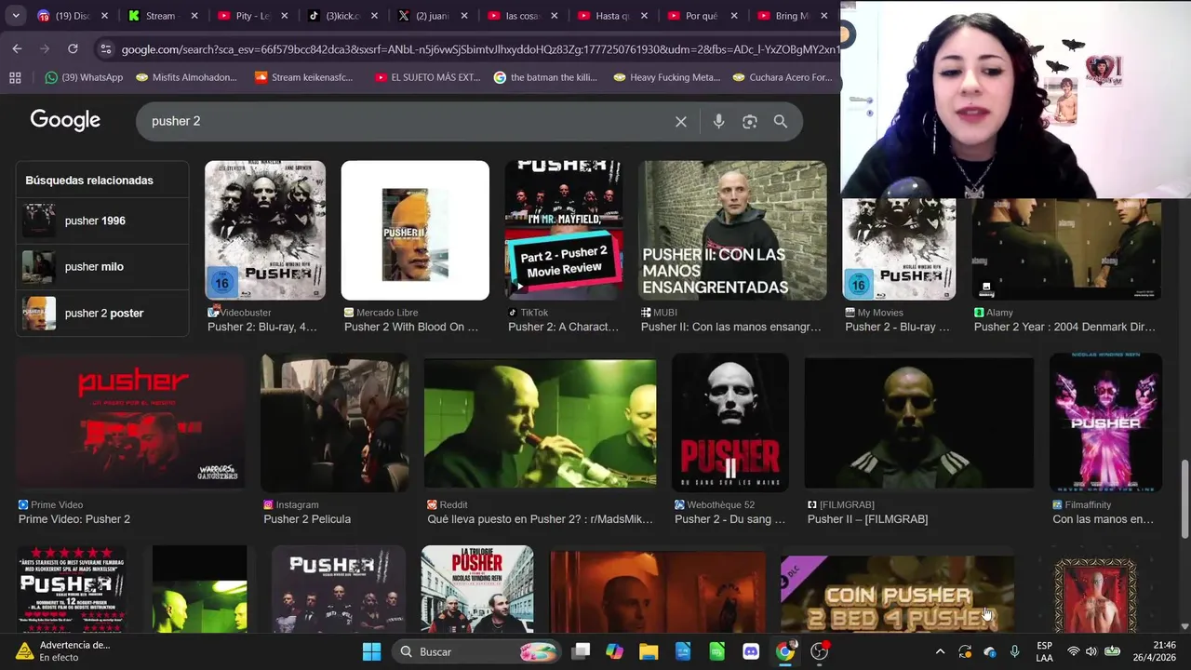
Task: Close the 'Por qué' YouTube tab
Action: (x=734, y=16)
